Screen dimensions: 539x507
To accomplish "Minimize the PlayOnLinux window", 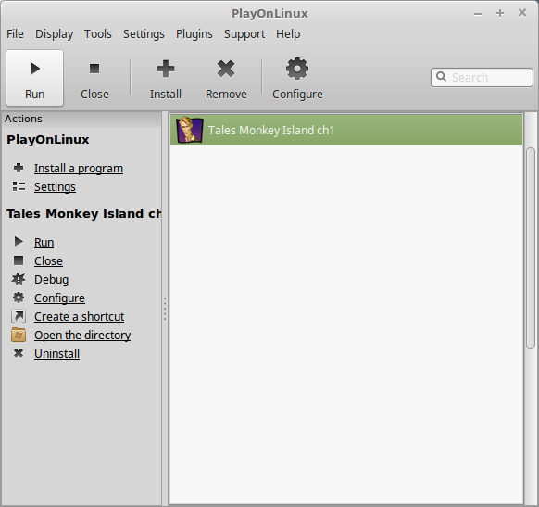I will pos(478,14).
